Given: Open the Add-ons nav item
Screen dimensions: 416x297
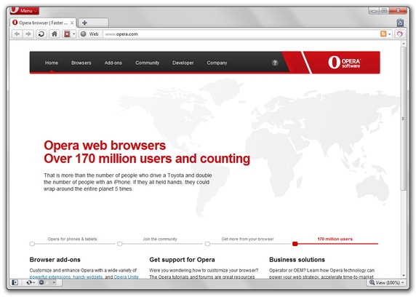Looking at the screenshot, I should pos(113,63).
